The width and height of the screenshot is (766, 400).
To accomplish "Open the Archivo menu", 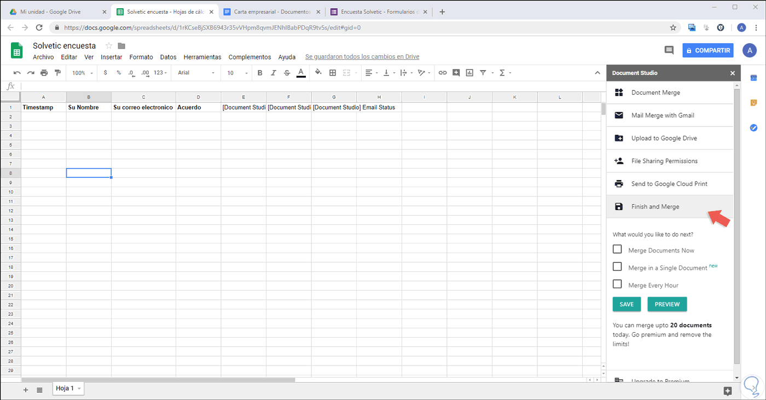I will point(43,57).
